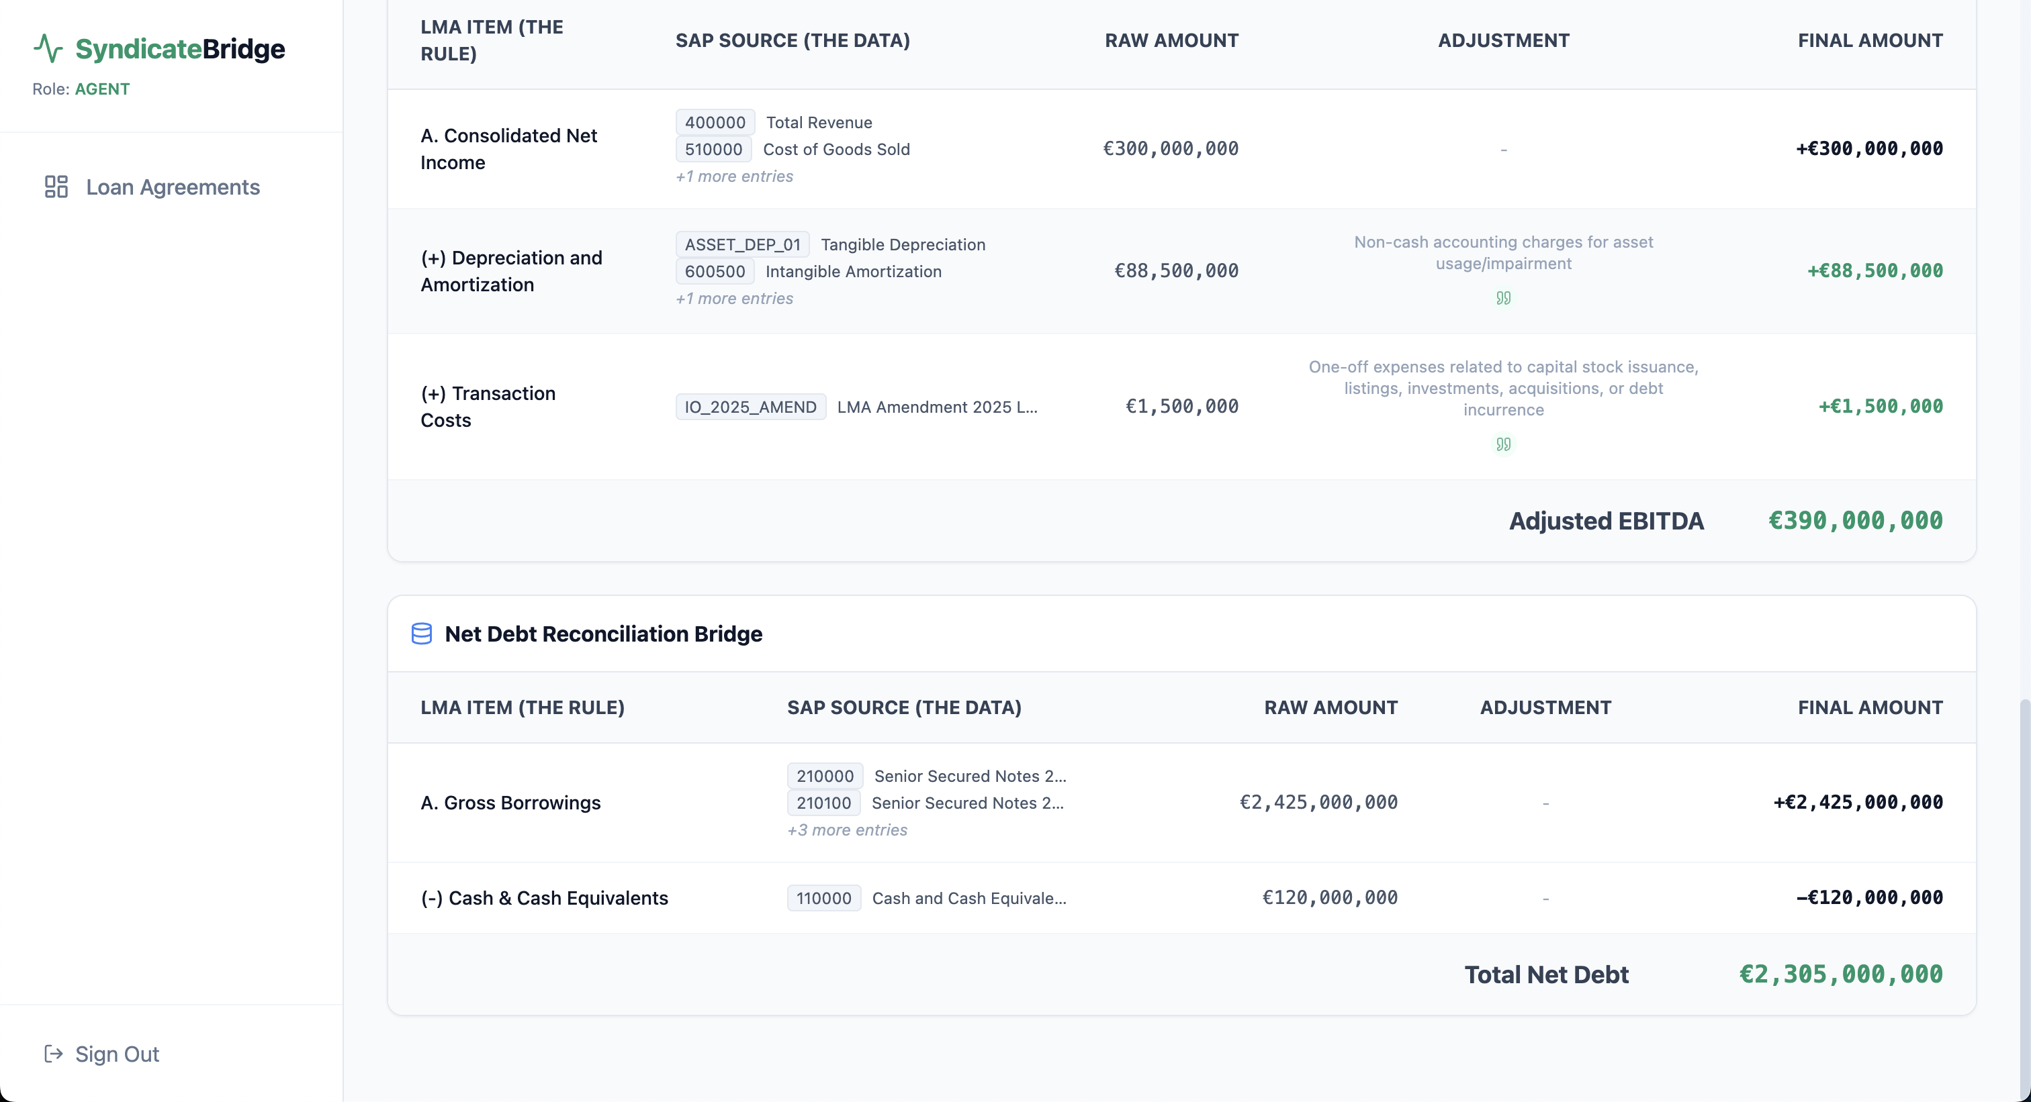Open Loan Agreements in the sidebar

pyautogui.click(x=173, y=187)
